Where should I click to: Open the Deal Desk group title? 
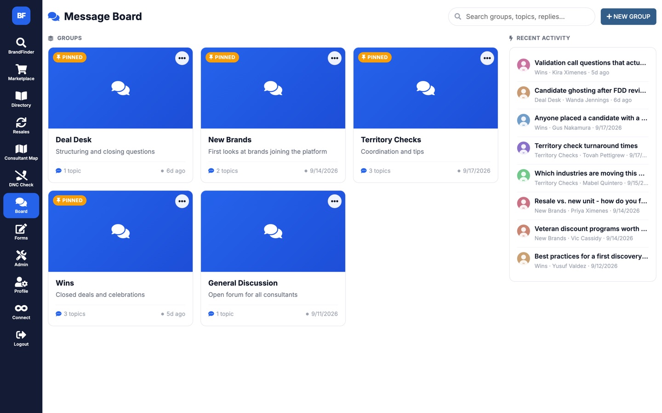pyautogui.click(x=74, y=140)
